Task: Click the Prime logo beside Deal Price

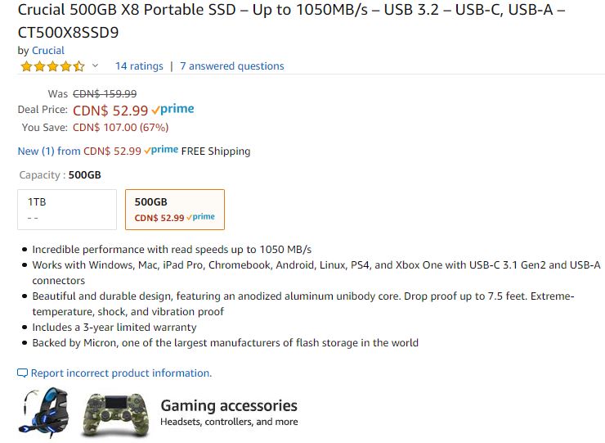Action: pos(173,110)
